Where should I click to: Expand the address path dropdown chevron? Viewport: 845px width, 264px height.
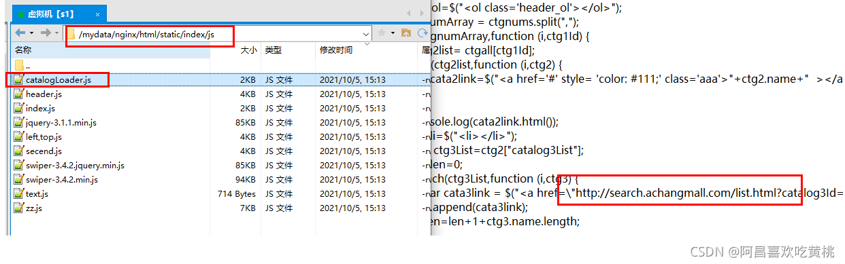[x=366, y=33]
